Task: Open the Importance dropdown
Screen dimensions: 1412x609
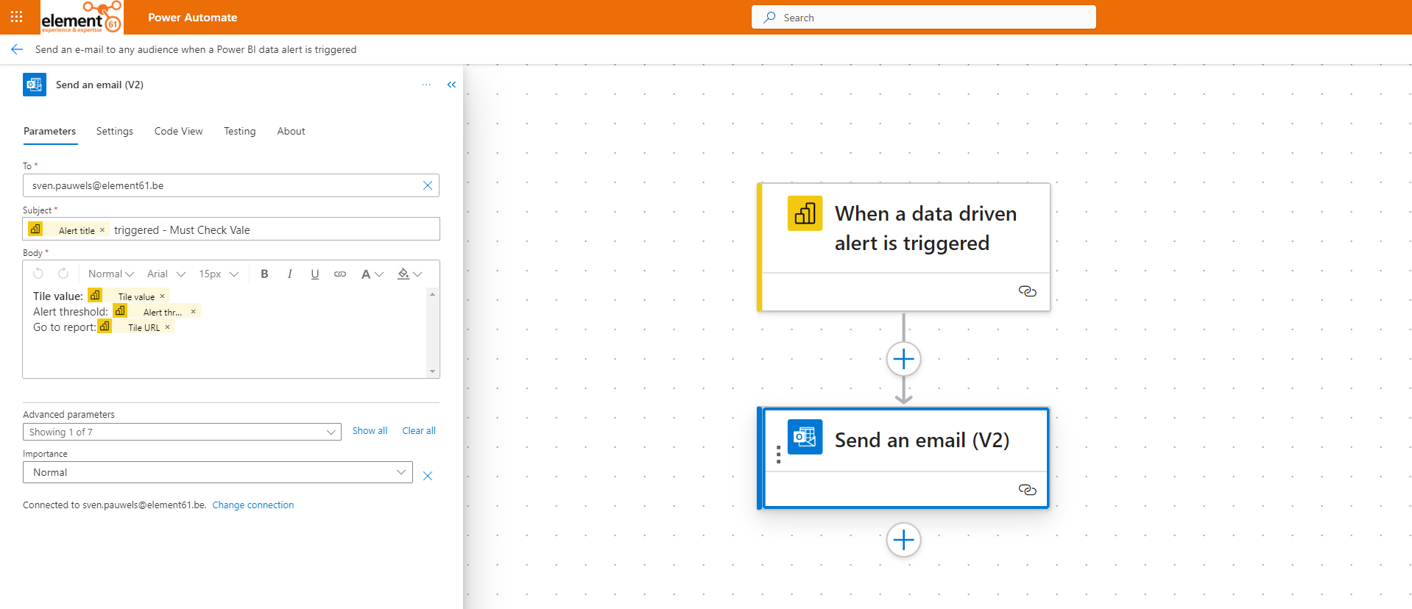Action: [218, 472]
